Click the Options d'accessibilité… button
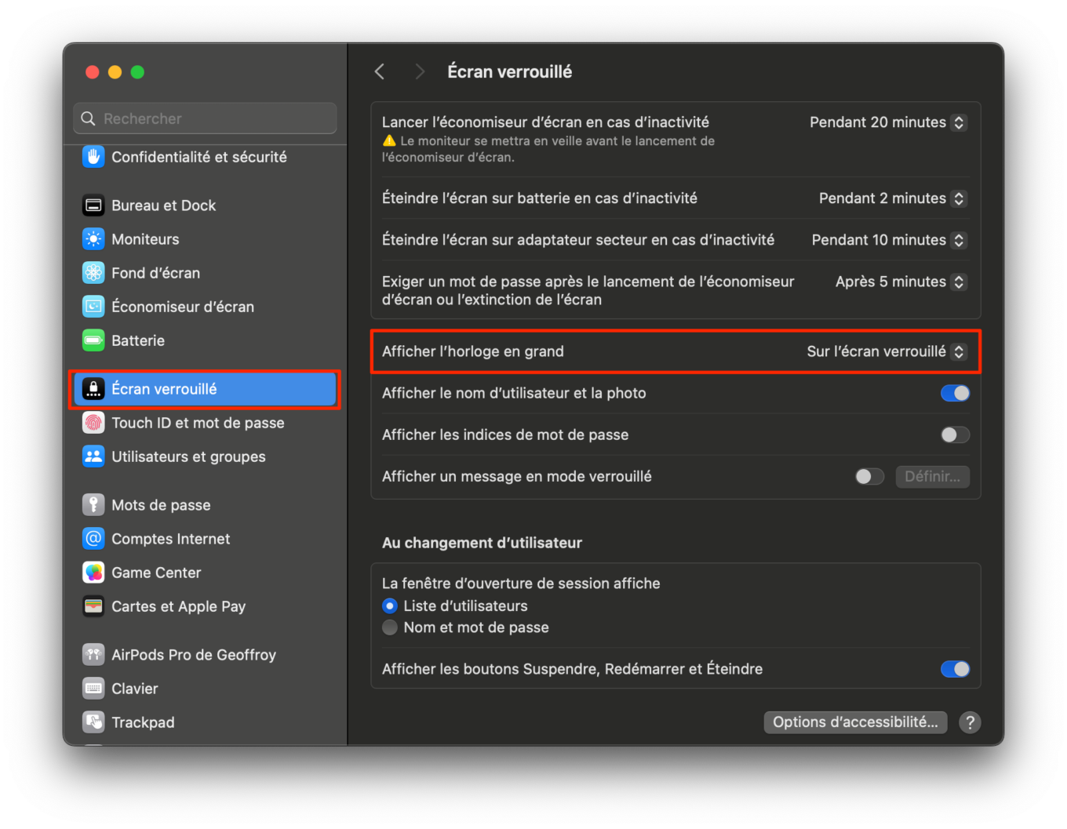Image resolution: width=1067 pixels, height=829 pixels. (855, 722)
